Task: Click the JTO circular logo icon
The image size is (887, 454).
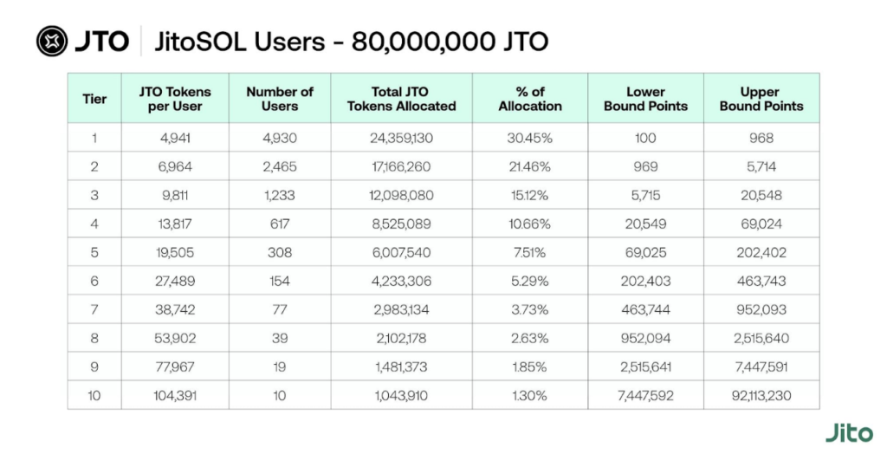Action: click(x=53, y=40)
